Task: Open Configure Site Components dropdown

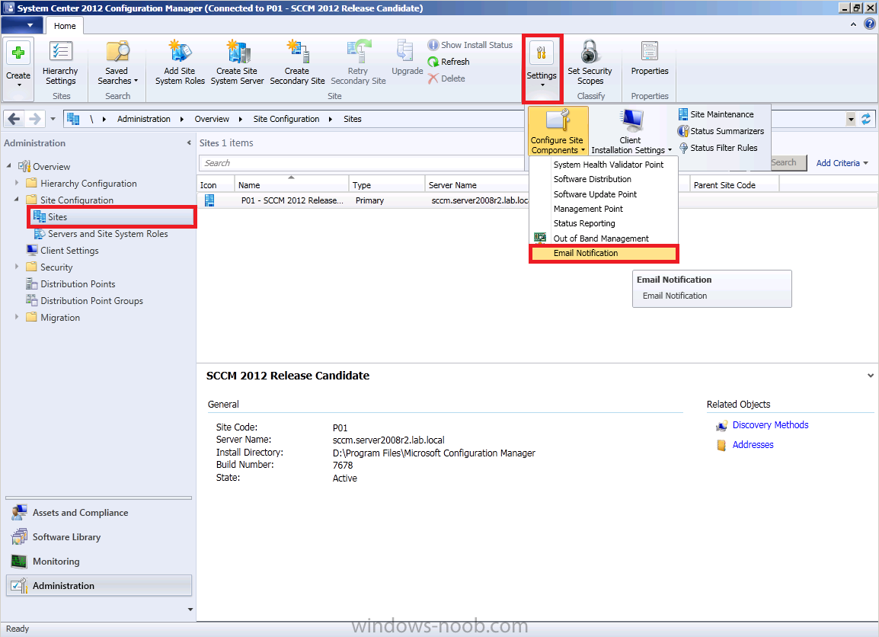Action: (558, 131)
